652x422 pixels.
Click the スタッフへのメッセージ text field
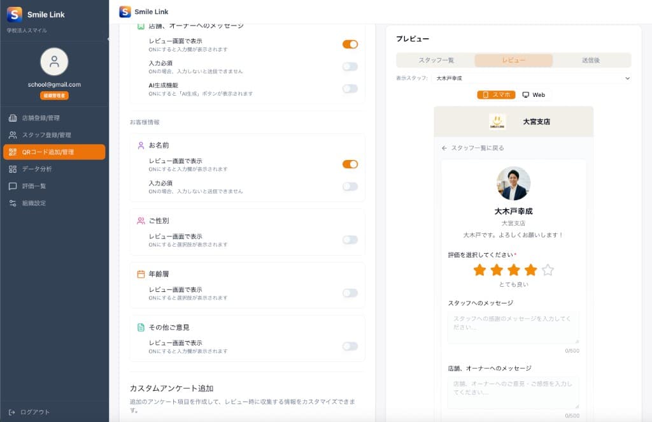[513, 327]
